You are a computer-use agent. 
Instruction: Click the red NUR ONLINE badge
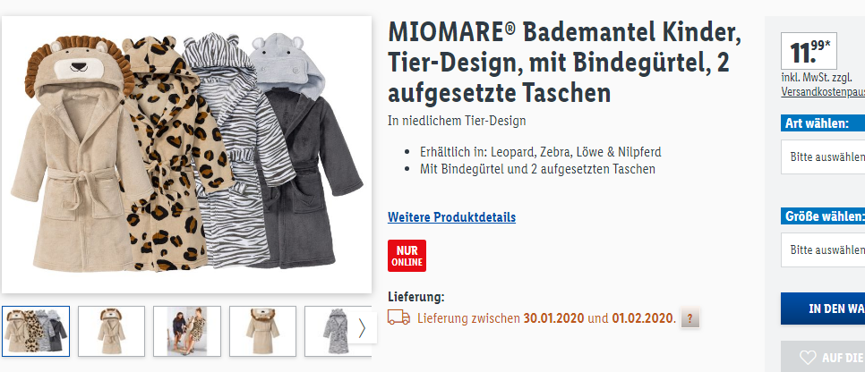point(407,256)
